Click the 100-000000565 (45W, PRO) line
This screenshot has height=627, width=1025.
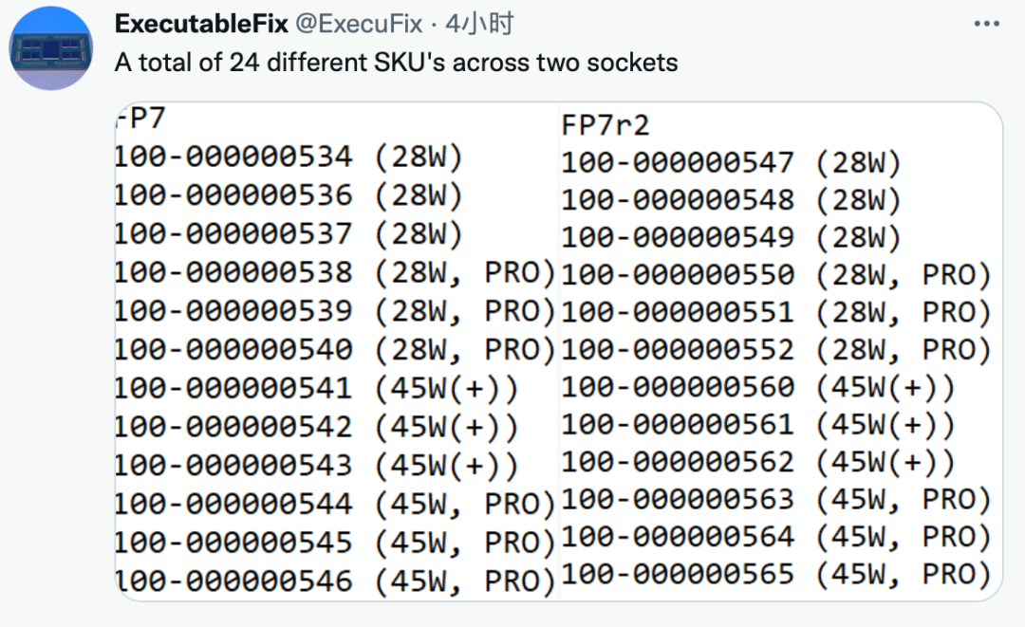click(x=776, y=575)
